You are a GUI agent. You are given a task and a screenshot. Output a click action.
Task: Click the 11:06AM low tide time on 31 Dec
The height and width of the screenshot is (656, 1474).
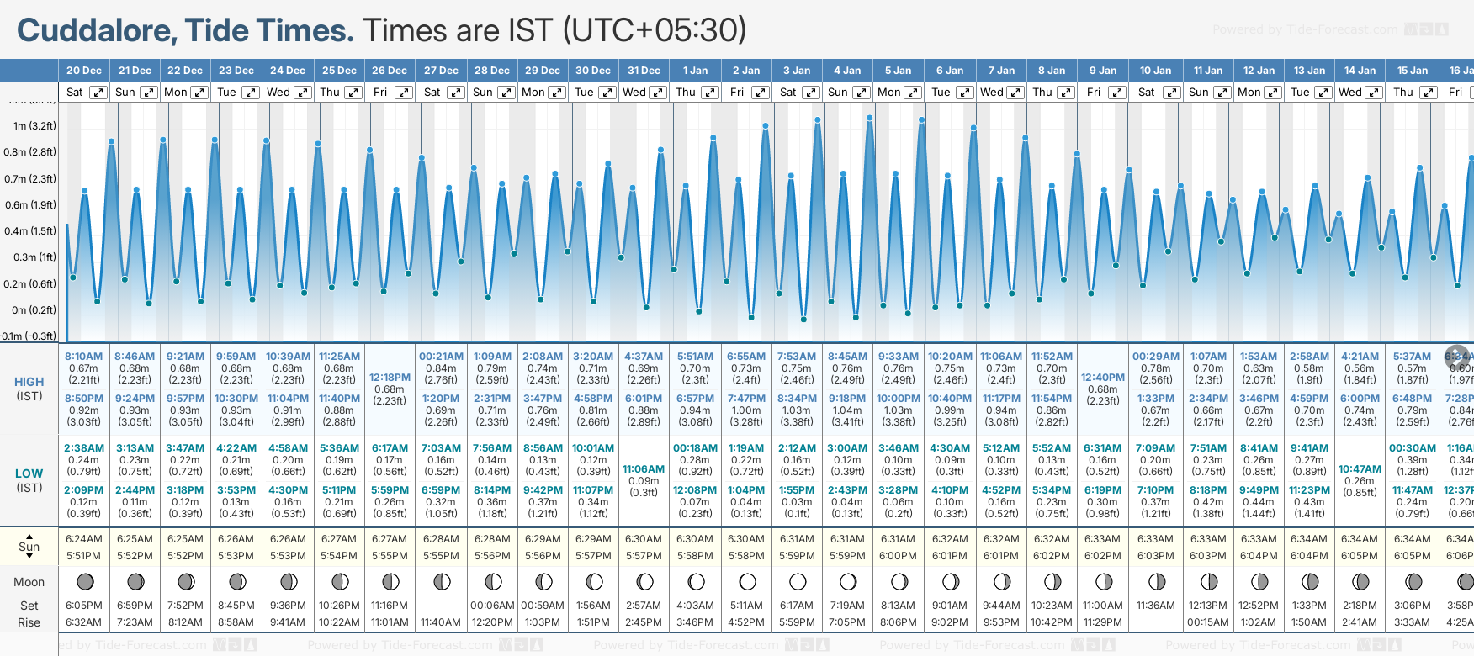pyautogui.click(x=644, y=469)
